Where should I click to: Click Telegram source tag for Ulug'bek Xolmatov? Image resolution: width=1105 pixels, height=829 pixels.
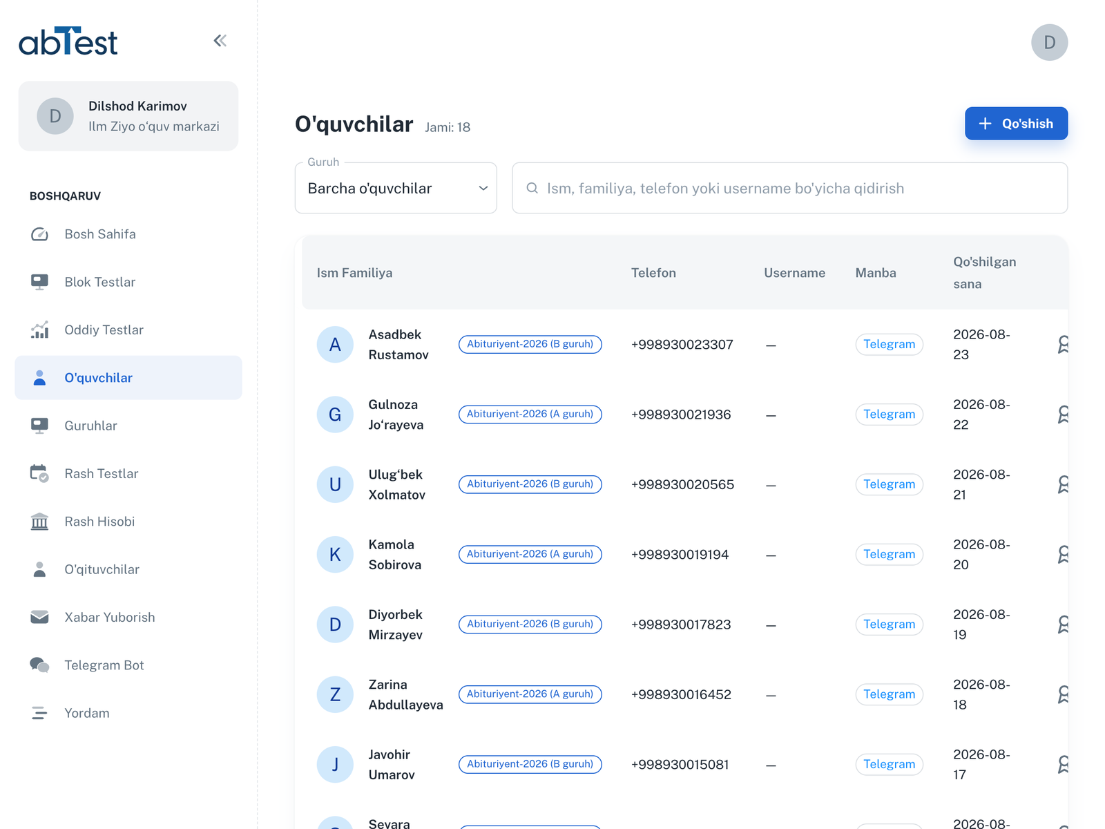[x=889, y=484]
